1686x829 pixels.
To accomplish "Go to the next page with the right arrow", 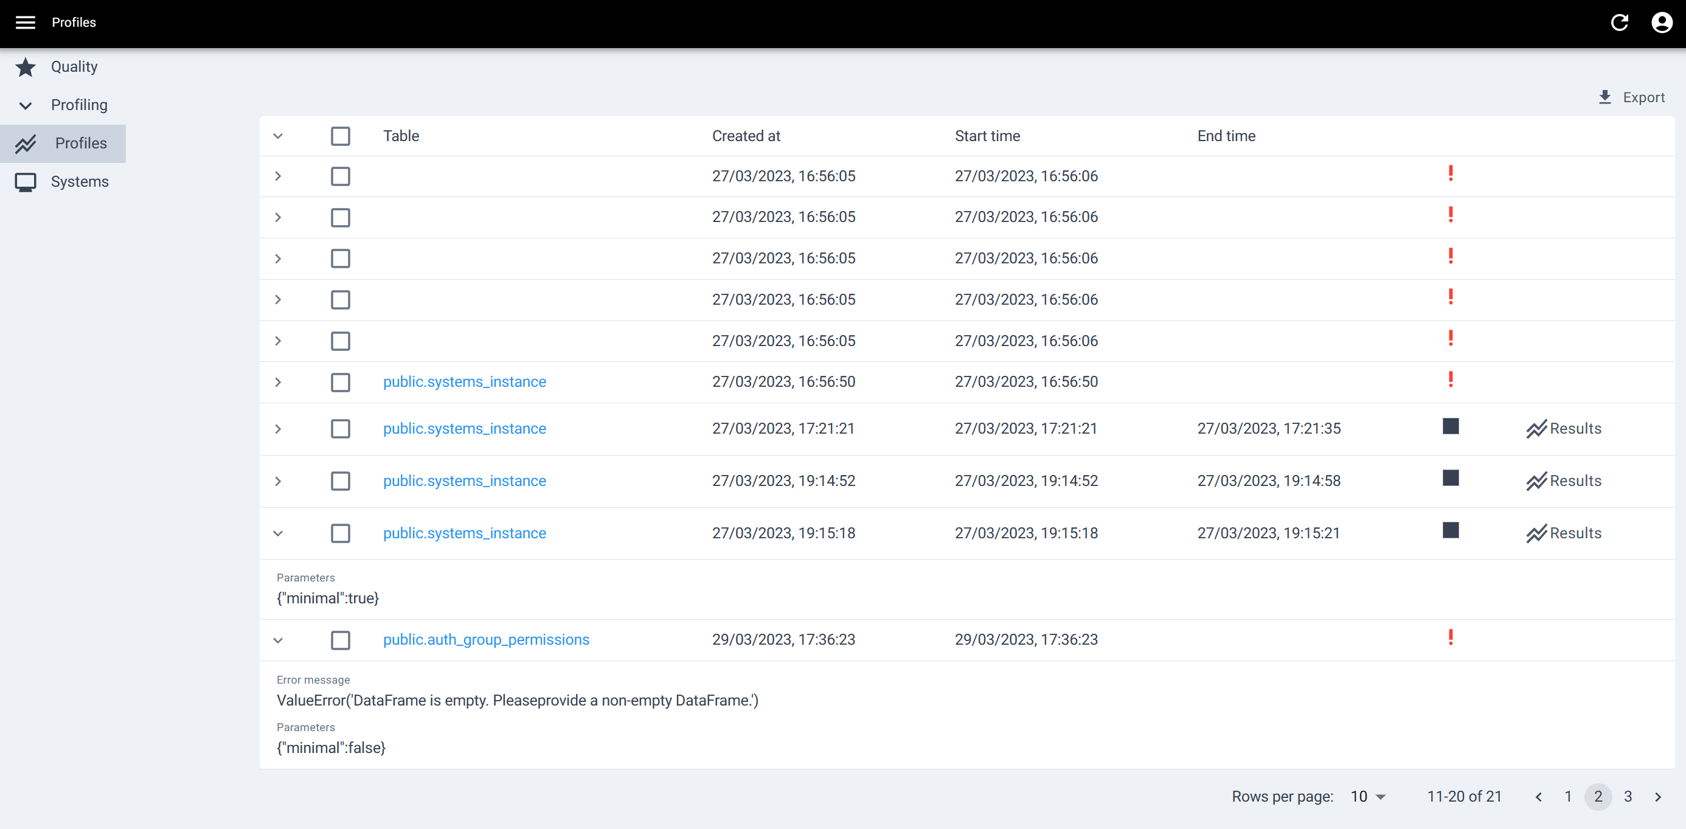I will tap(1658, 797).
